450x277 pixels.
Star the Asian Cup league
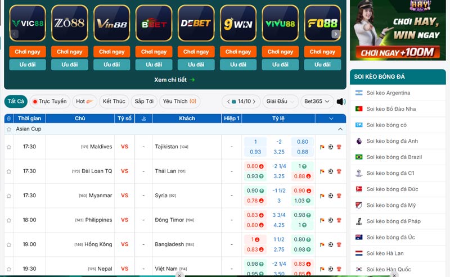8,129
